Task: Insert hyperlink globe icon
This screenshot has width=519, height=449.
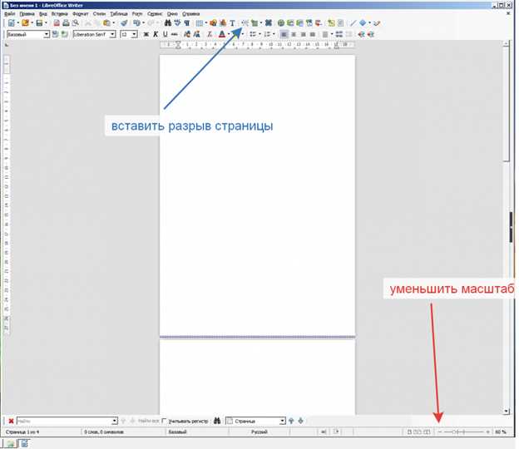Action: 280,23
